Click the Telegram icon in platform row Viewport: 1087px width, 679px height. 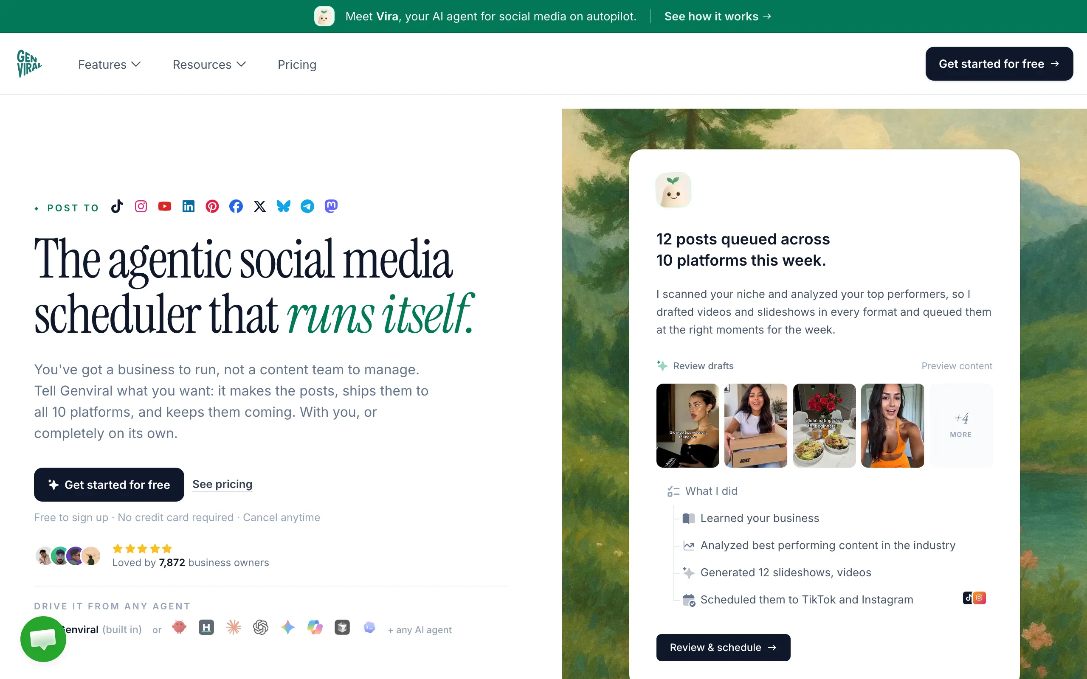pos(308,206)
